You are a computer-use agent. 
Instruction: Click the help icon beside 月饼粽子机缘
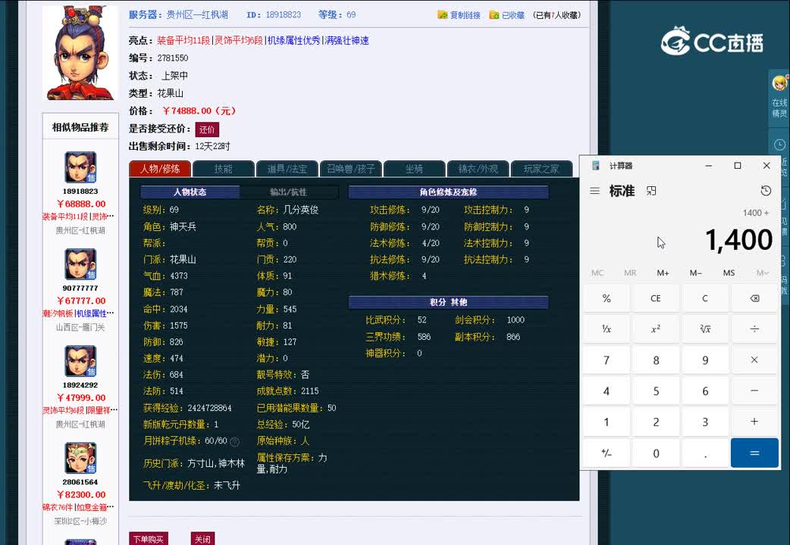point(234,442)
